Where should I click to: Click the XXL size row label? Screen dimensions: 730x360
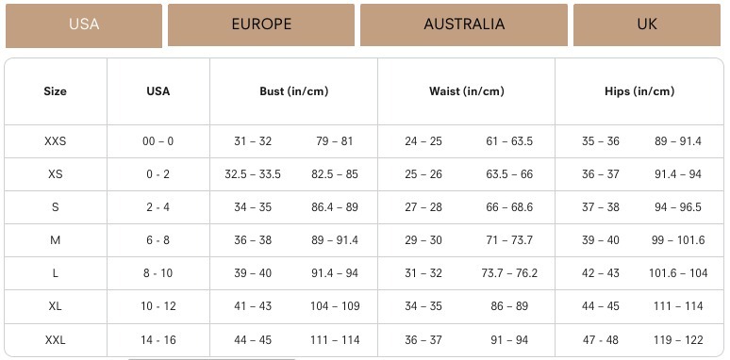pyautogui.click(x=55, y=340)
